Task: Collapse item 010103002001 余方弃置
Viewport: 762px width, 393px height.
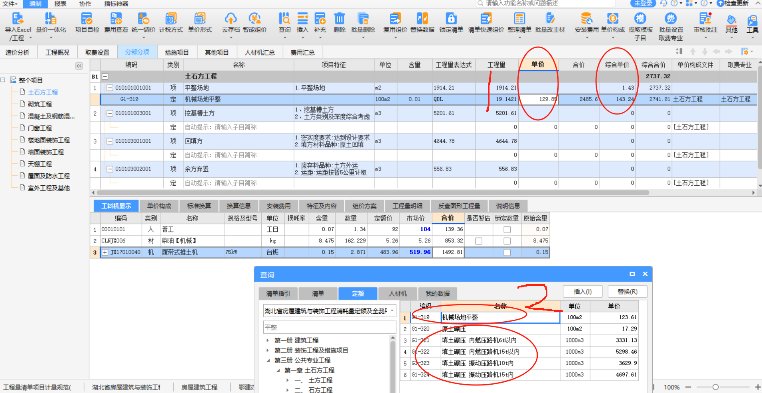Action: tap(110, 169)
